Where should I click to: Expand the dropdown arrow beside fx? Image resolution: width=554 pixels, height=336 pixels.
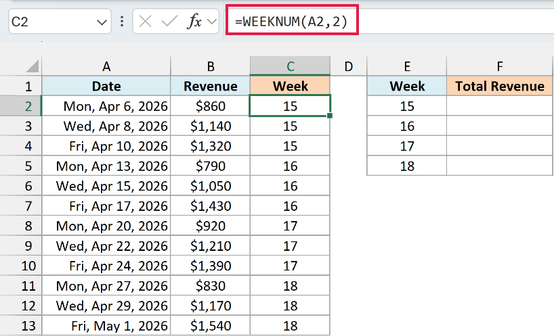point(211,22)
